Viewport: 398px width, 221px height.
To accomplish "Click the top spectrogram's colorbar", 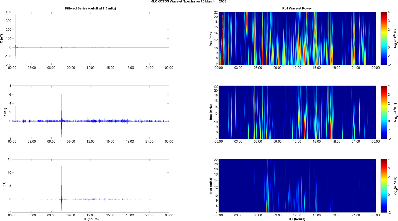I will click(x=384, y=38).
